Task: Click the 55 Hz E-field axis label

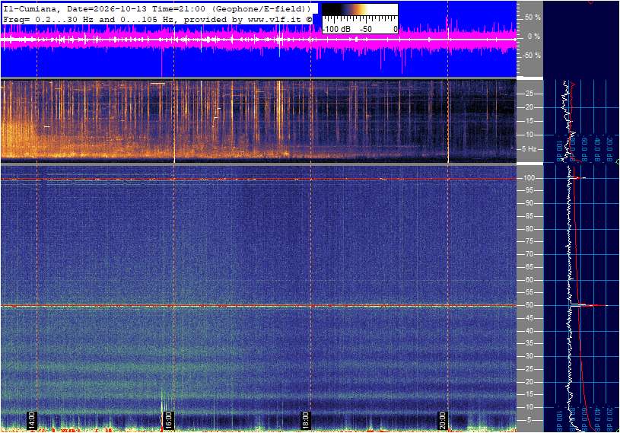Action: click(529, 292)
